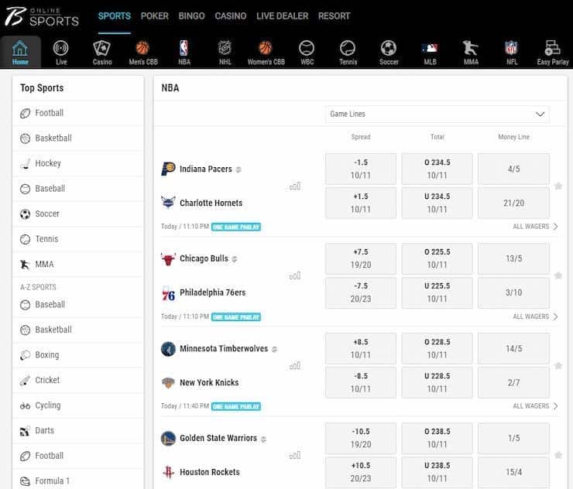Open stats chart icon for Warriors vs Rockets
This screenshot has width=573, height=489.
point(295,456)
